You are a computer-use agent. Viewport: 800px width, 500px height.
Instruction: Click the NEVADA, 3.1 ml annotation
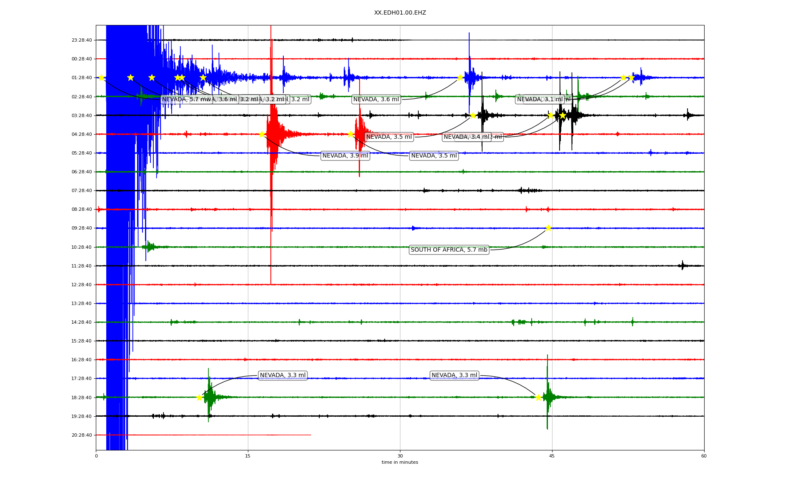[540, 99]
